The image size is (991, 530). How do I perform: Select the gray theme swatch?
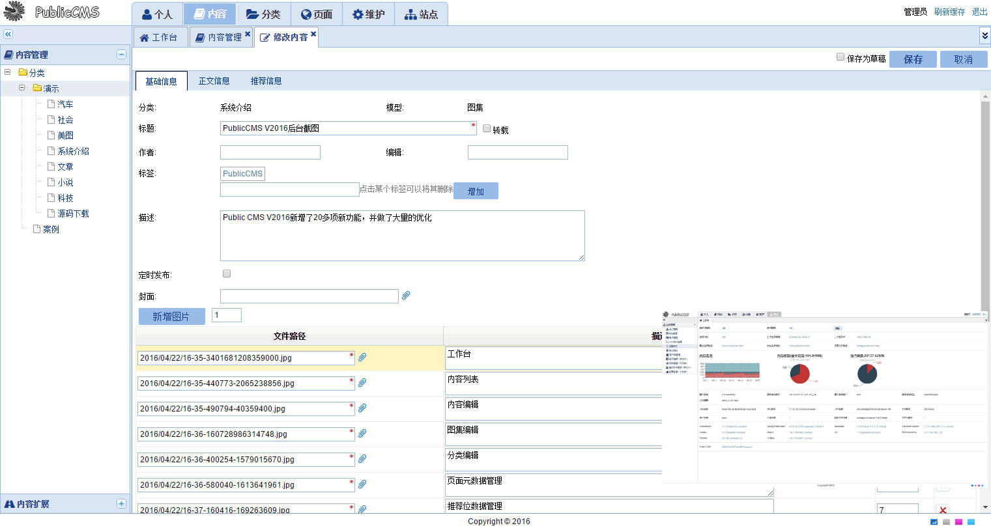pos(946,522)
